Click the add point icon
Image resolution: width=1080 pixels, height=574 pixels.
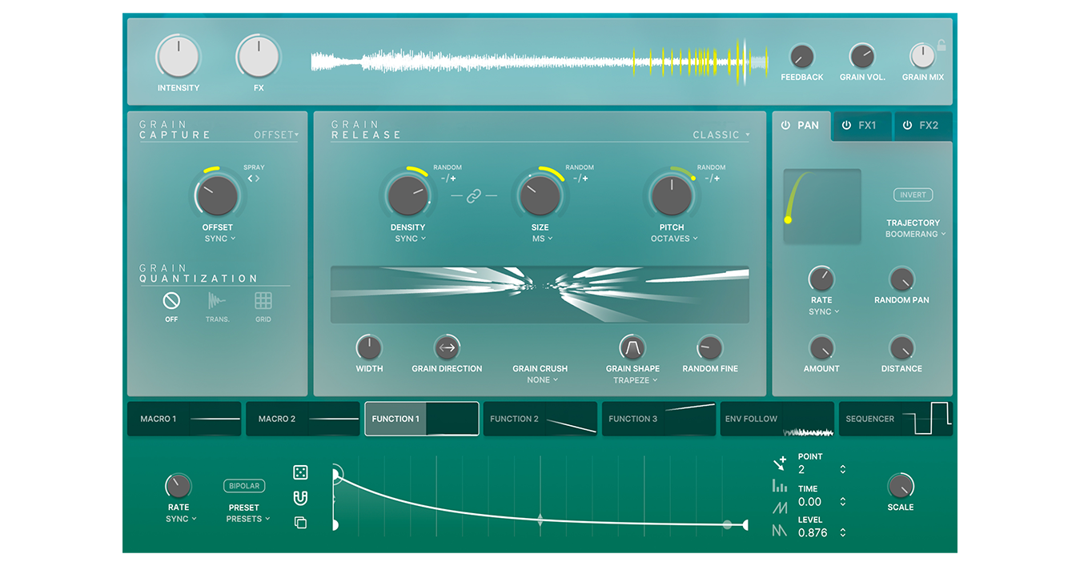click(x=780, y=463)
